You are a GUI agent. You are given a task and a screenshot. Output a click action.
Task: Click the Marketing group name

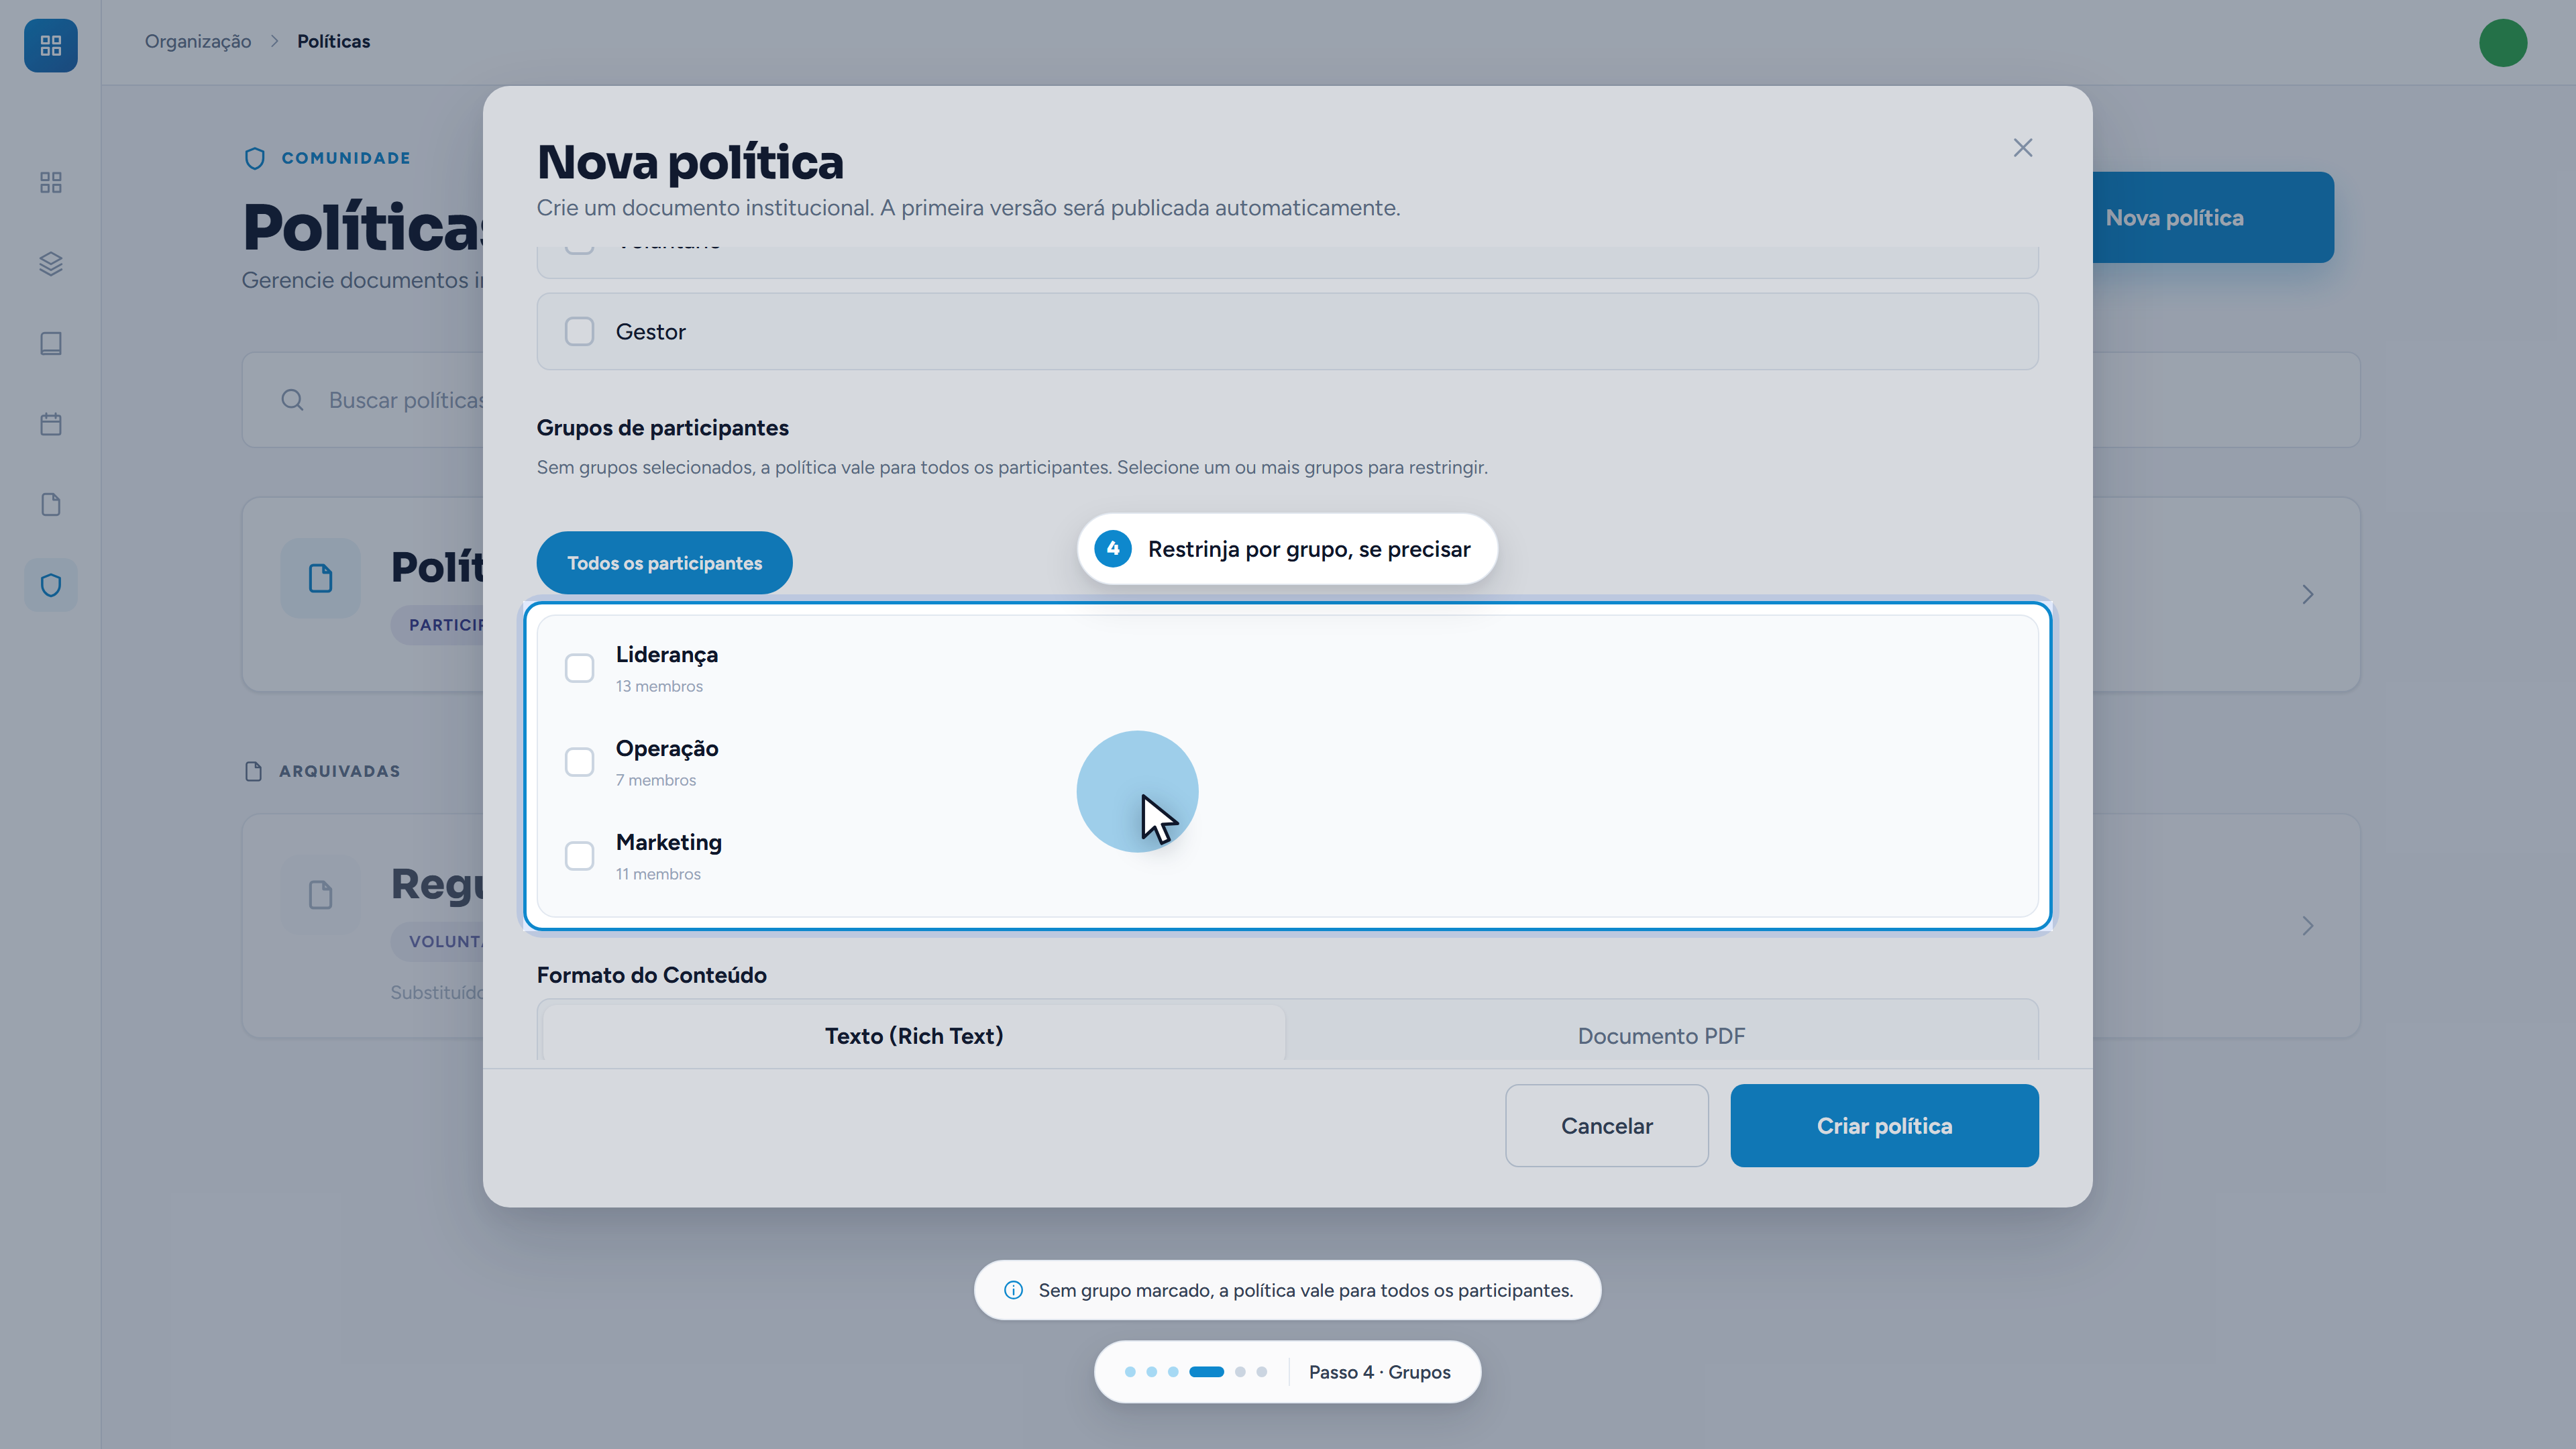pos(668,842)
